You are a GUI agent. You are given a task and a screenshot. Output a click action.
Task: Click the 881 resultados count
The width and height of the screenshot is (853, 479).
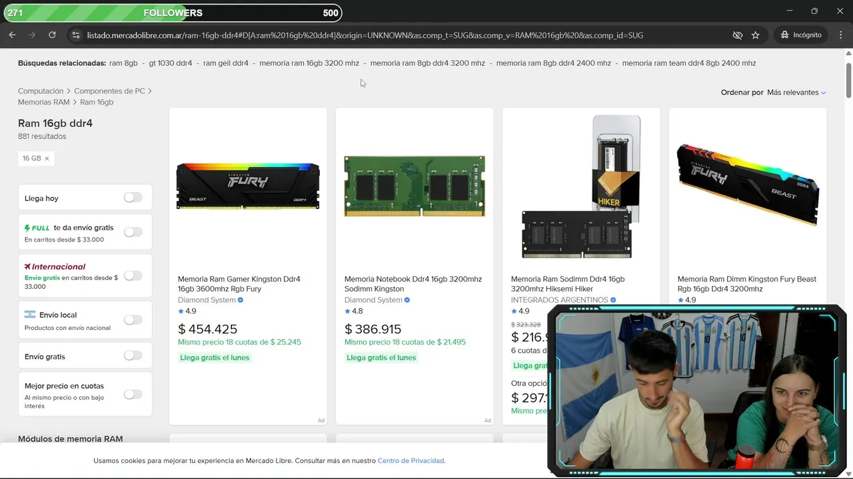[x=42, y=136]
